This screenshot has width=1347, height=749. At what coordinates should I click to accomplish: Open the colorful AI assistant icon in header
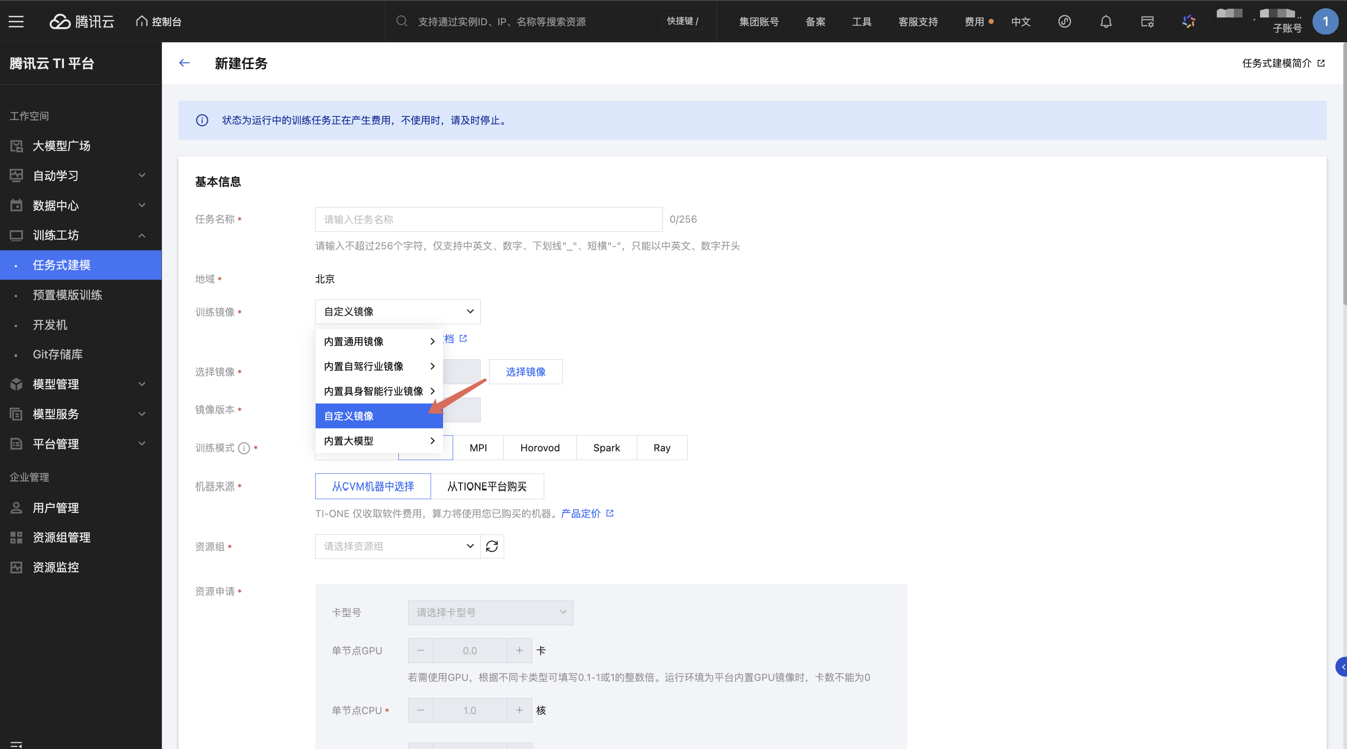point(1189,22)
